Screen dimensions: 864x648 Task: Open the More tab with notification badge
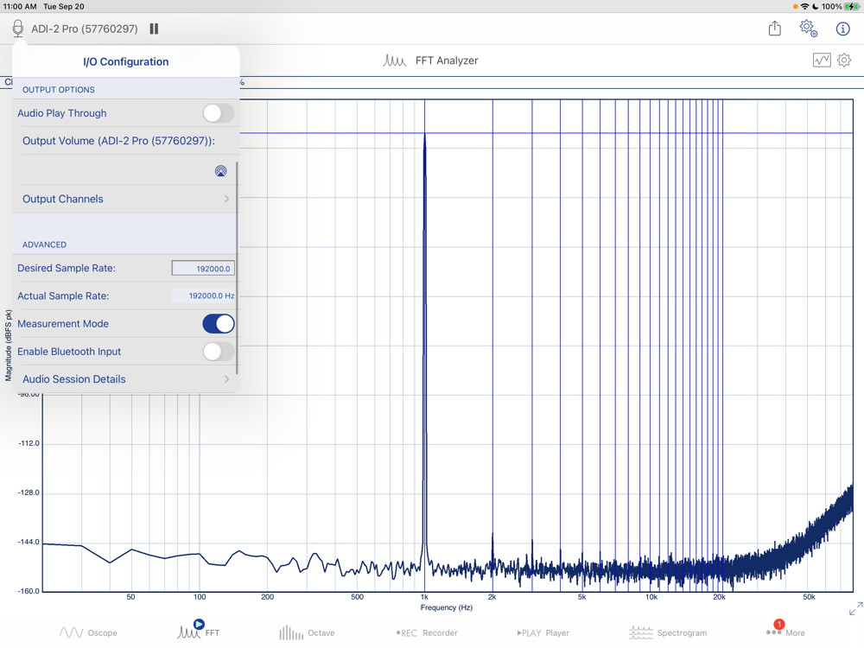click(x=785, y=632)
